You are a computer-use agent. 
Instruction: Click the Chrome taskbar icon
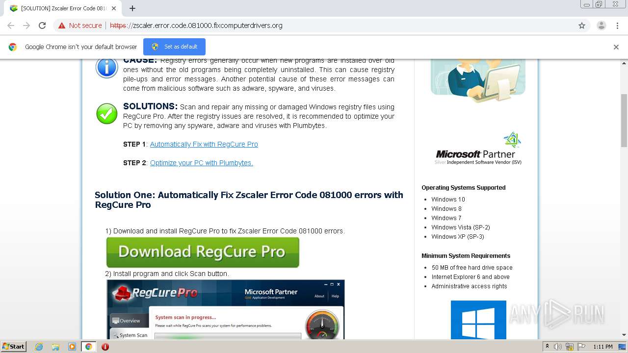tap(89, 347)
